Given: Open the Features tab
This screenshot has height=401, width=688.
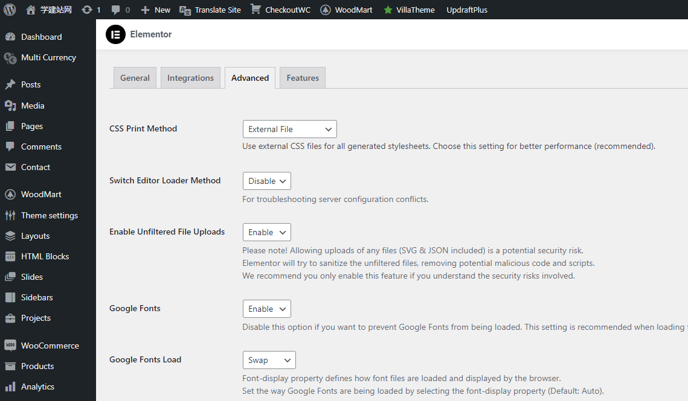Looking at the screenshot, I should point(303,78).
